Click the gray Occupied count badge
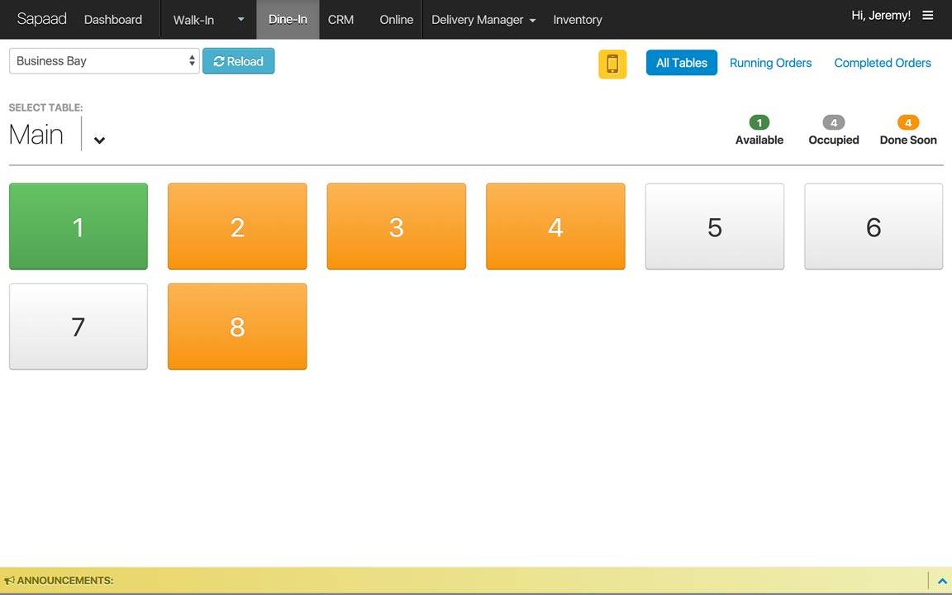The width and height of the screenshot is (952, 595). pos(833,123)
